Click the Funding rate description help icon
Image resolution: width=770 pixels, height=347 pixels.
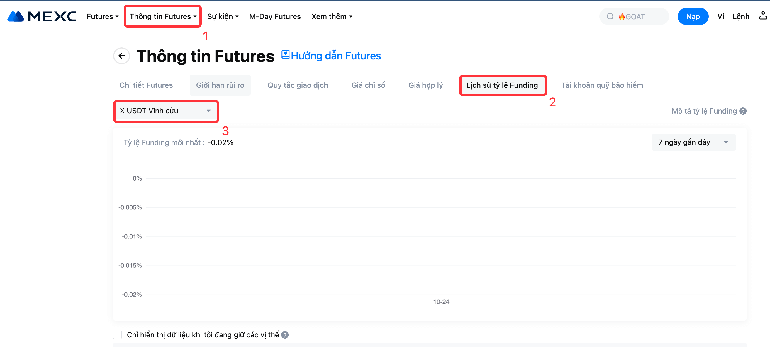(743, 111)
